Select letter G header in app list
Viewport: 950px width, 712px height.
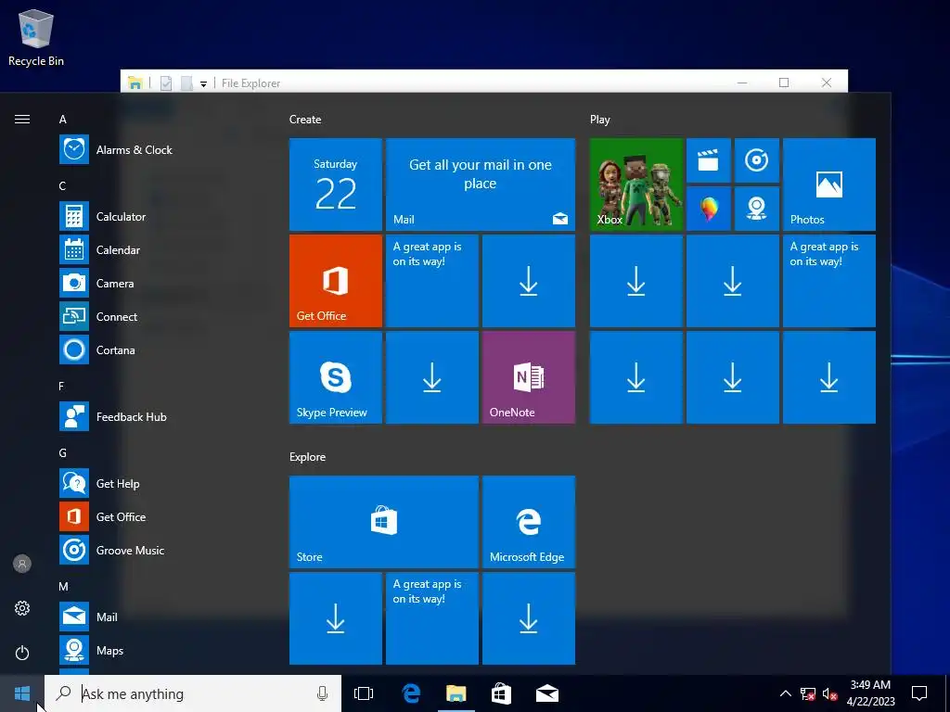click(62, 452)
